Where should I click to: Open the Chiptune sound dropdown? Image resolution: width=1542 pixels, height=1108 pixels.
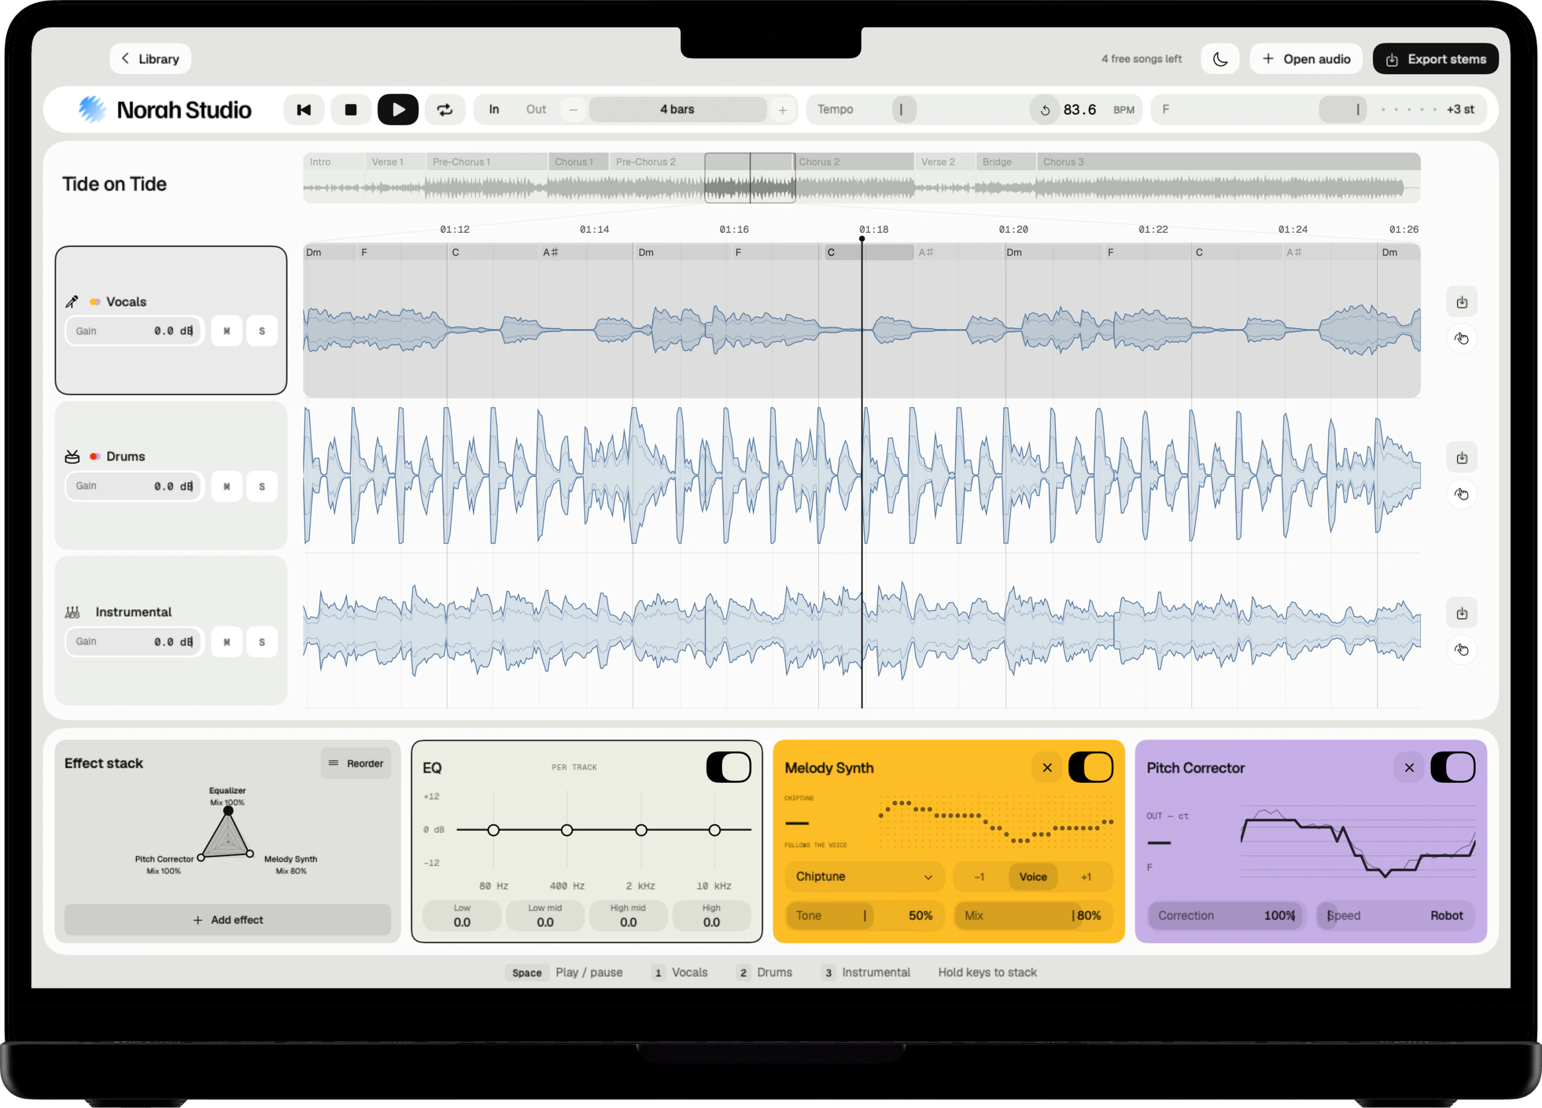[864, 876]
